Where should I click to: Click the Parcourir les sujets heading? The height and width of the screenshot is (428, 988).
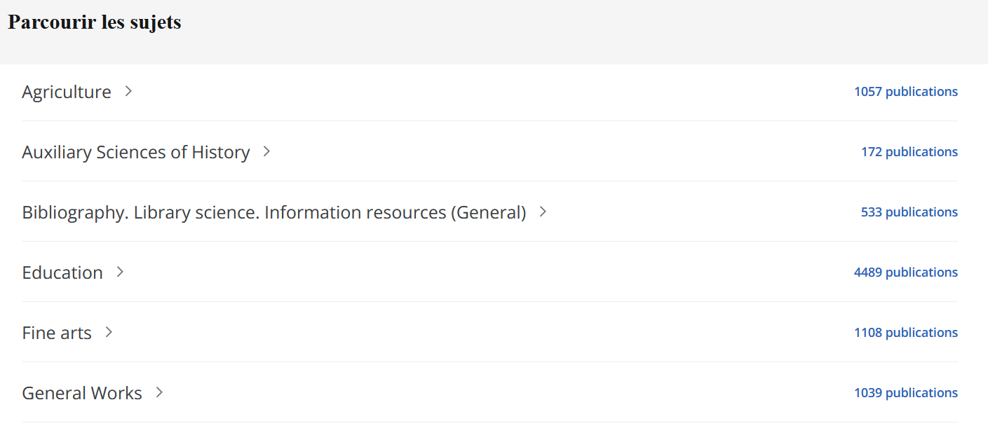coord(95,22)
